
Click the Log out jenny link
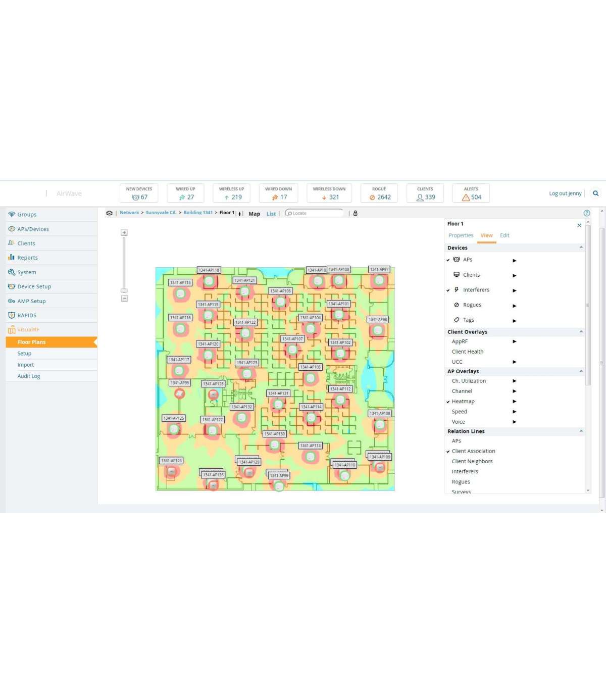click(565, 193)
